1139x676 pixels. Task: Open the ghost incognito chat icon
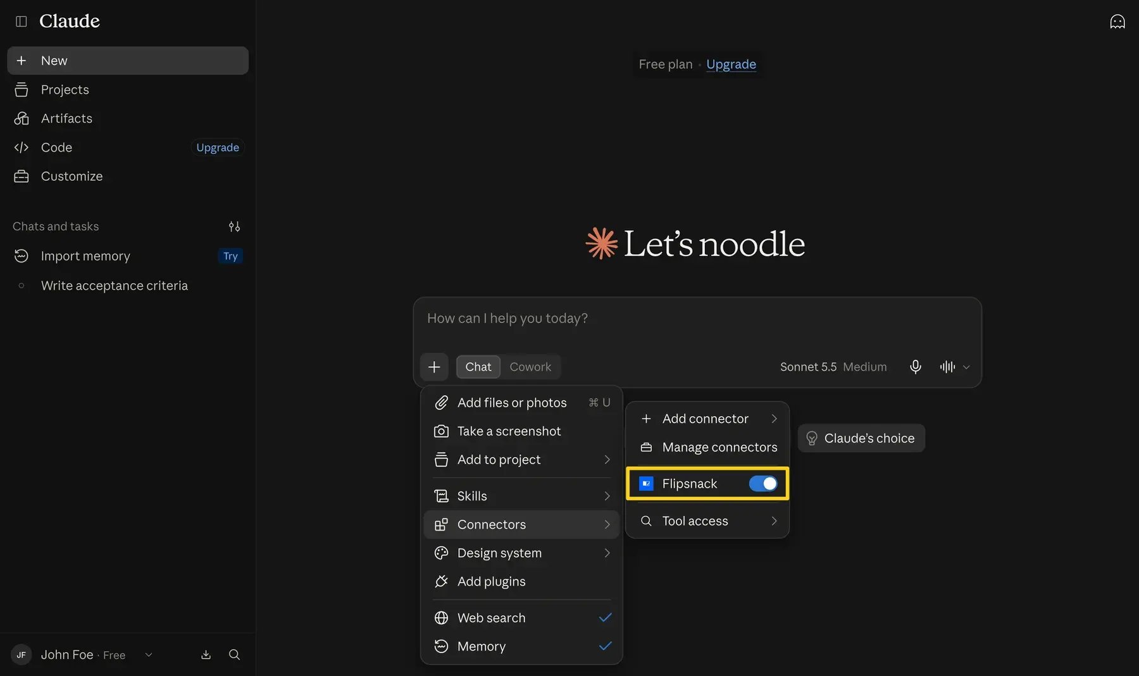1117,22
